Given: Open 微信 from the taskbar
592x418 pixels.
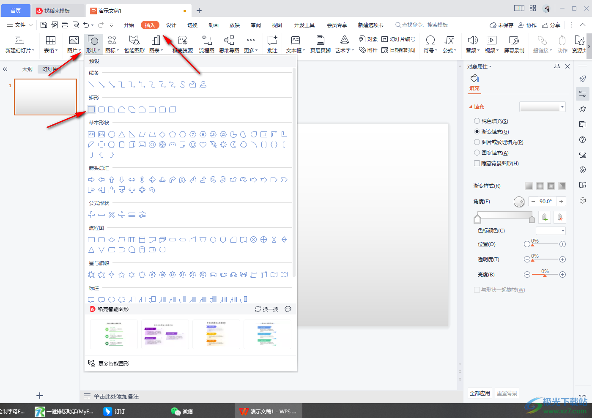Looking at the screenshot, I should pos(182,411).
